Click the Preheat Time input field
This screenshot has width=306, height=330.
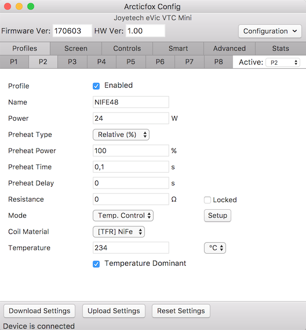[131, 167]
